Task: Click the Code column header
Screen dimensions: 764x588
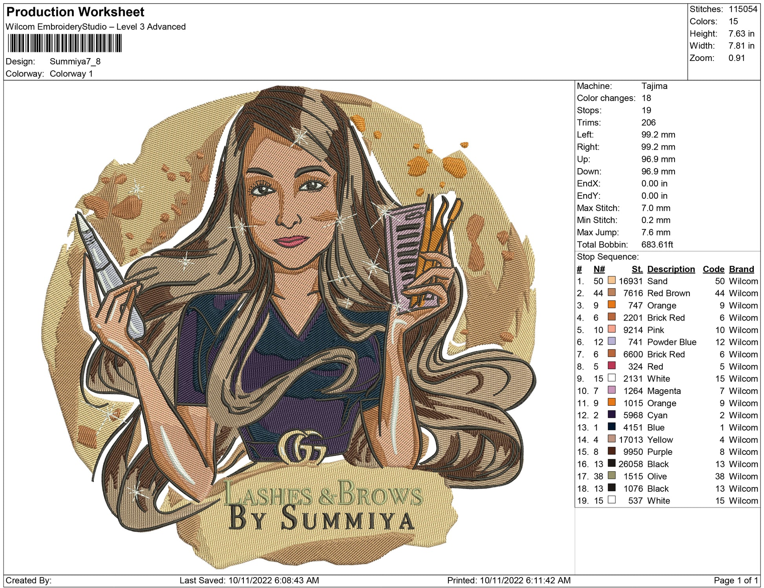Action: point(713,269)
